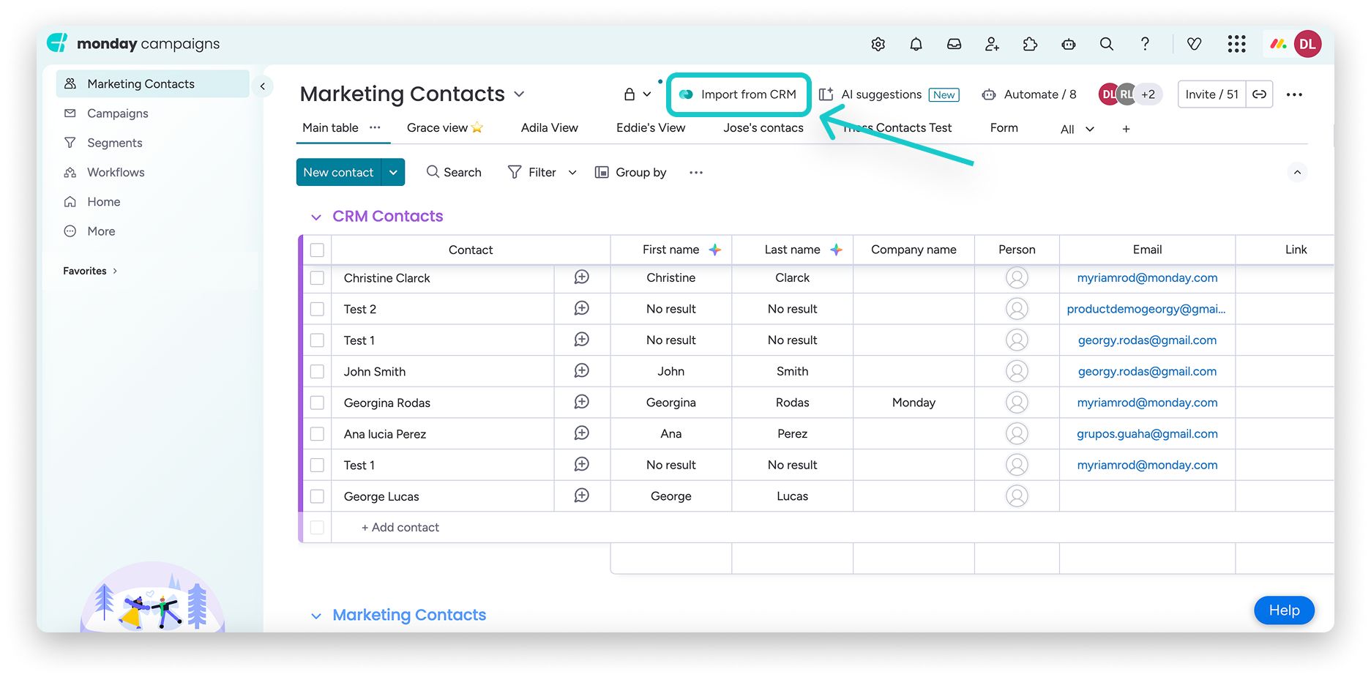
Task: Open the help question mark icon
Action: point(1145,45)
